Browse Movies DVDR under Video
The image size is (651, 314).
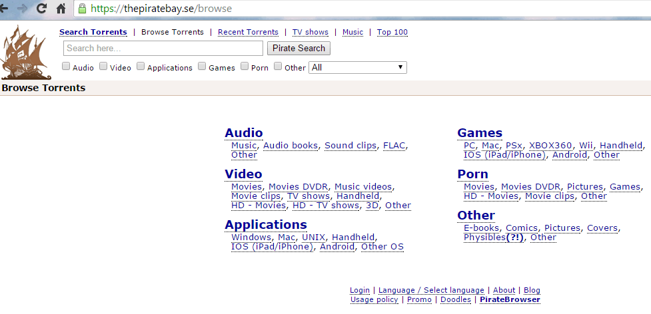coord(298,187)
